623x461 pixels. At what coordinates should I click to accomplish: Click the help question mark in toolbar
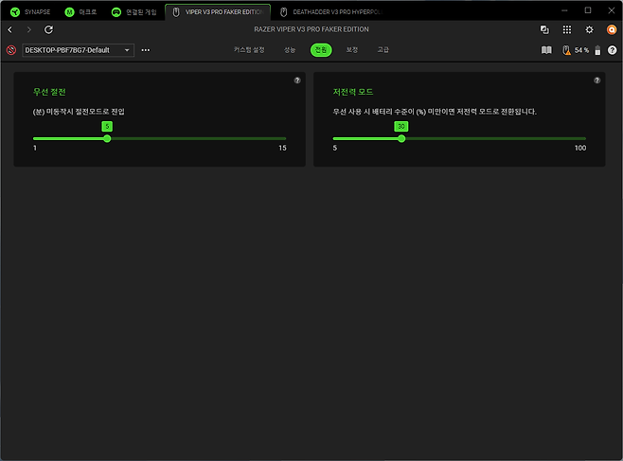tap(612, 50)
